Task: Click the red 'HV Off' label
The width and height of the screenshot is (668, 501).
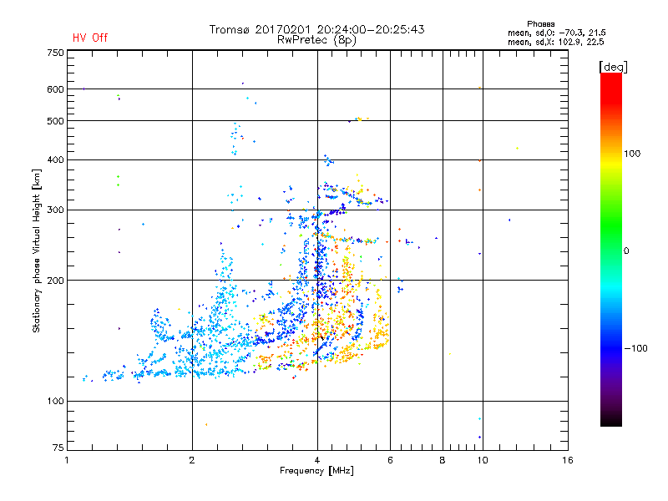Action: click(x=90, y=38)
